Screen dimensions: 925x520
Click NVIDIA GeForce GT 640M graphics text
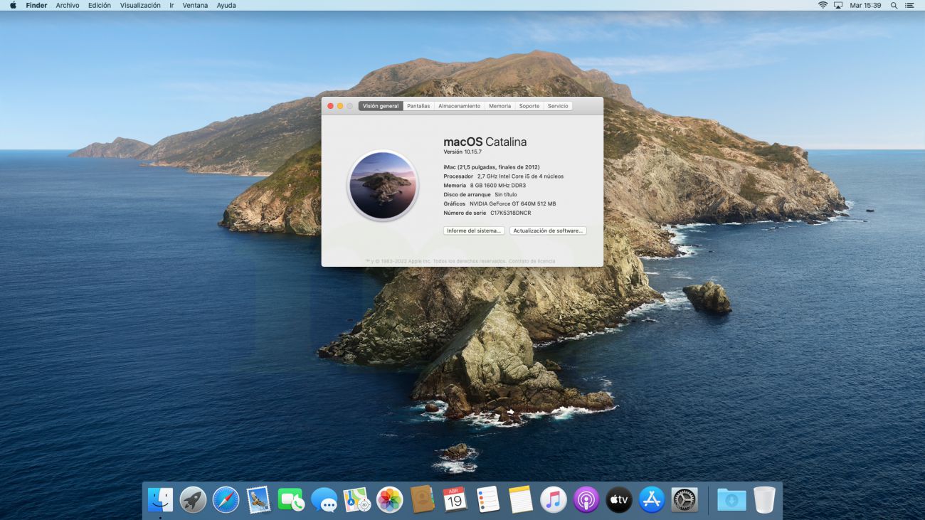coord(512,203)
